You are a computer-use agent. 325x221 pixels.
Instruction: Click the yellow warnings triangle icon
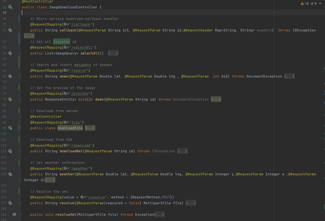(x=302, y=4)
